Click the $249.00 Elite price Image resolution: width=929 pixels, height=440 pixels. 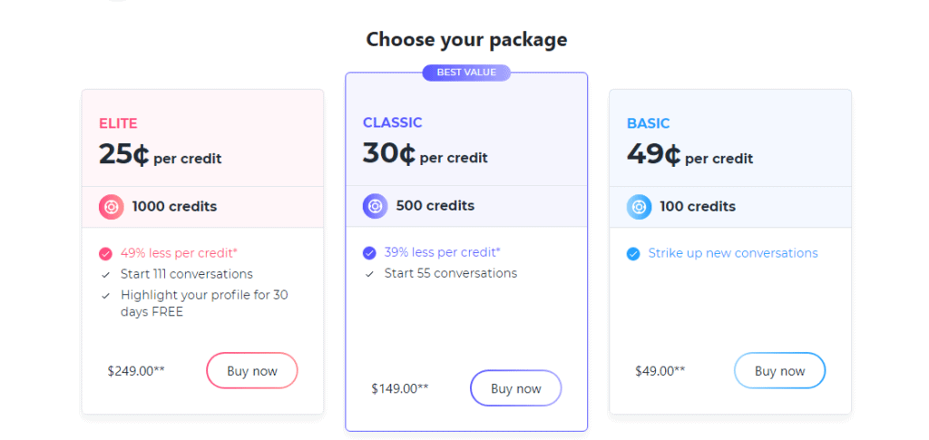pyautogui.click(x=136, y=371)
